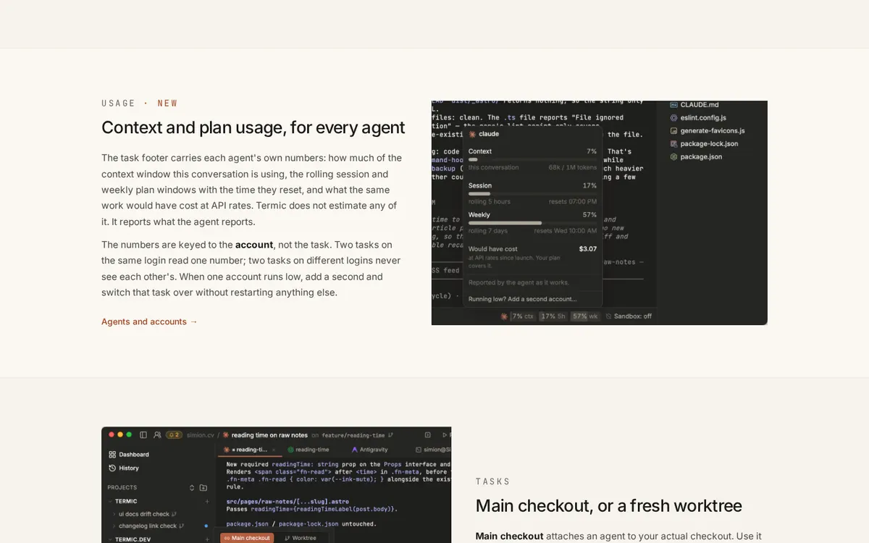Click the 57% wk footer indicator
This screenshot has width=869, height=543.
point(585,316)
